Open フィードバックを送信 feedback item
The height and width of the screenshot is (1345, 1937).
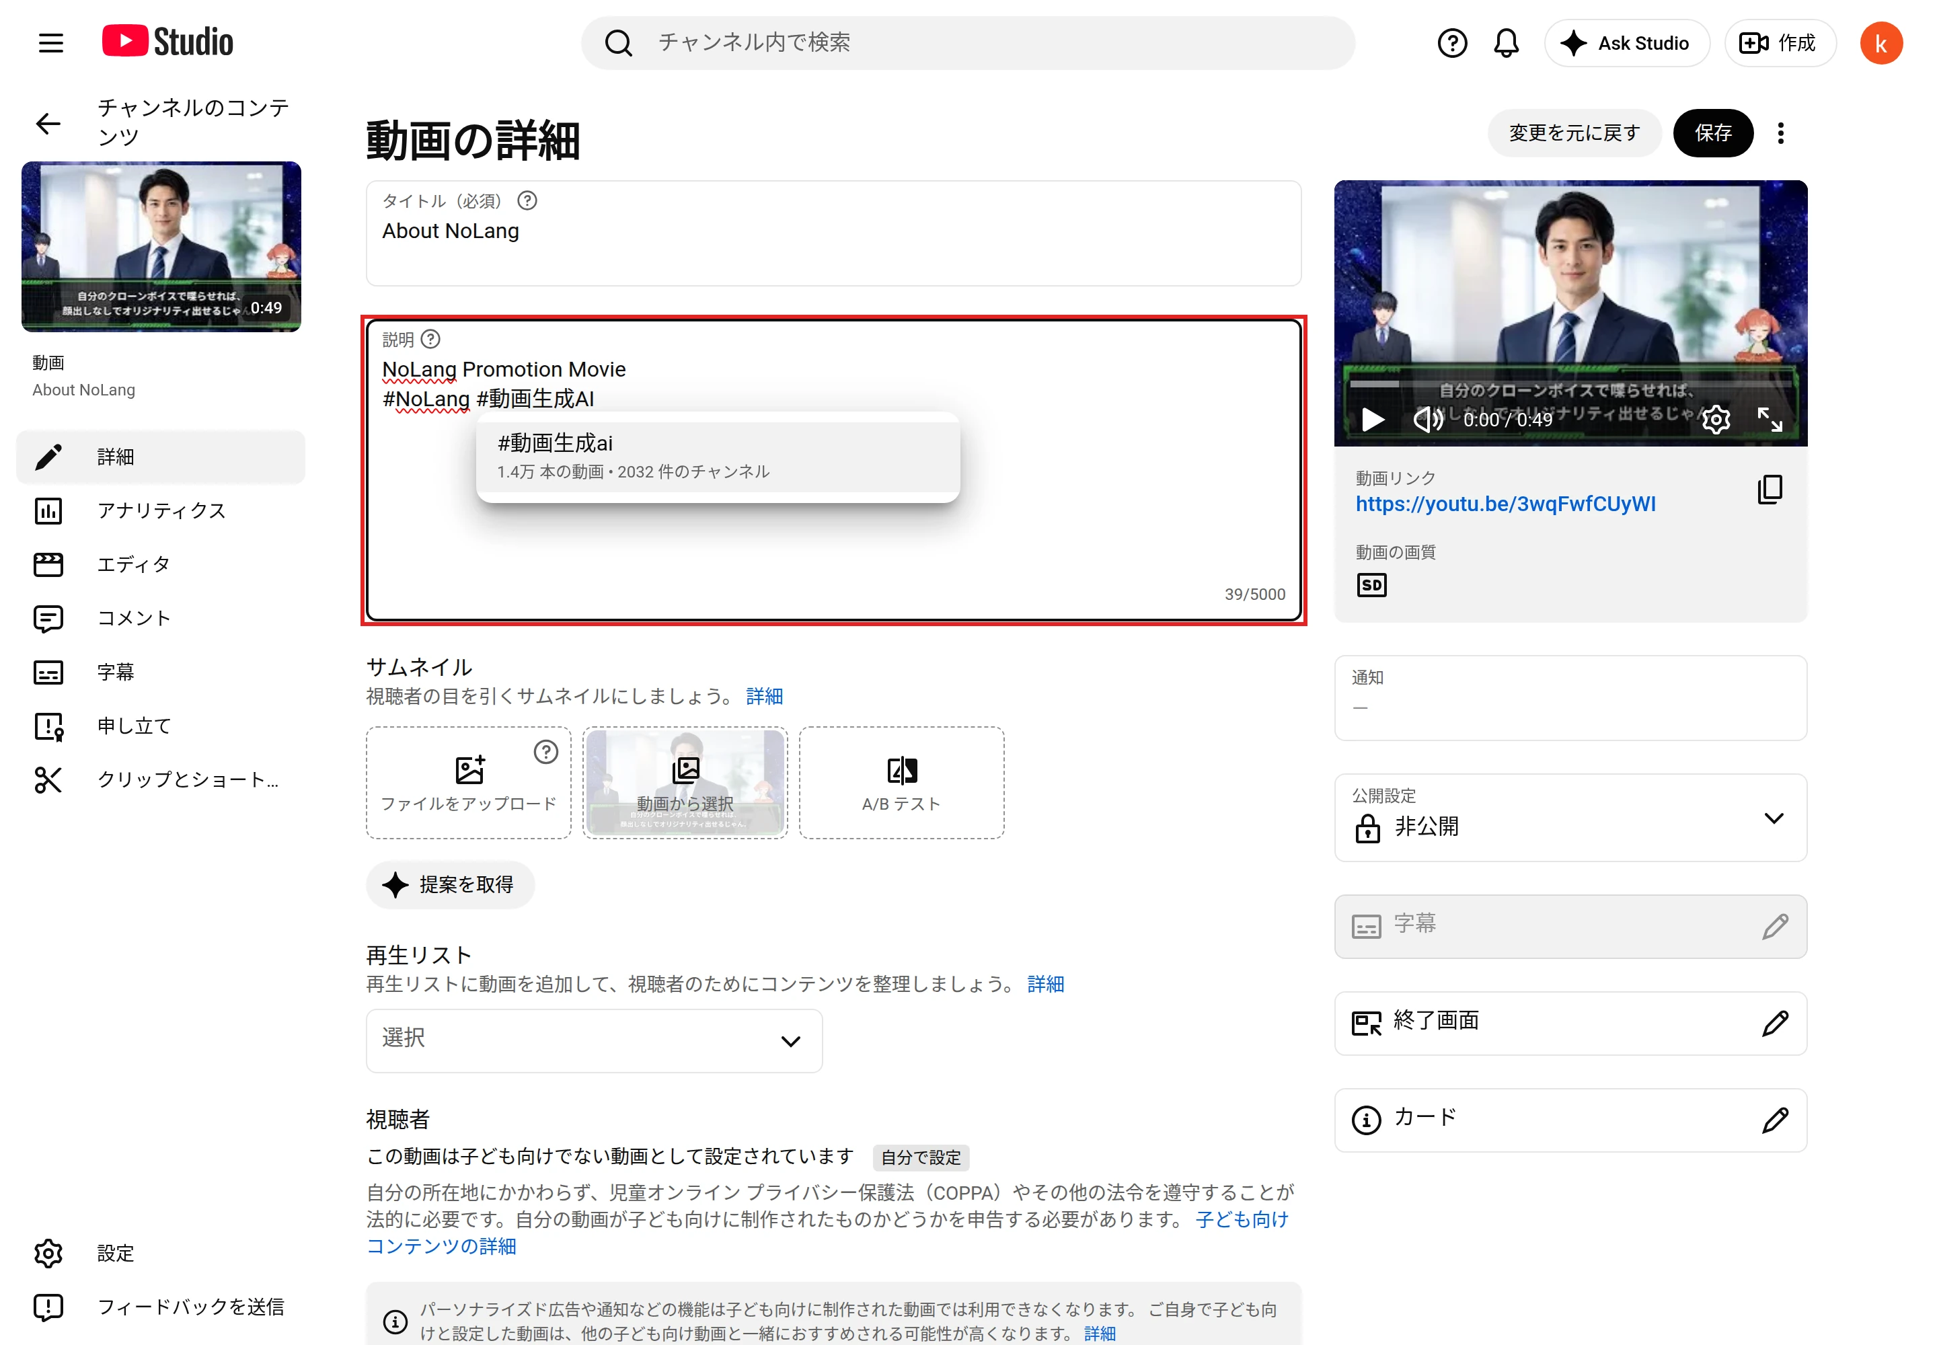pos(160,1307)
